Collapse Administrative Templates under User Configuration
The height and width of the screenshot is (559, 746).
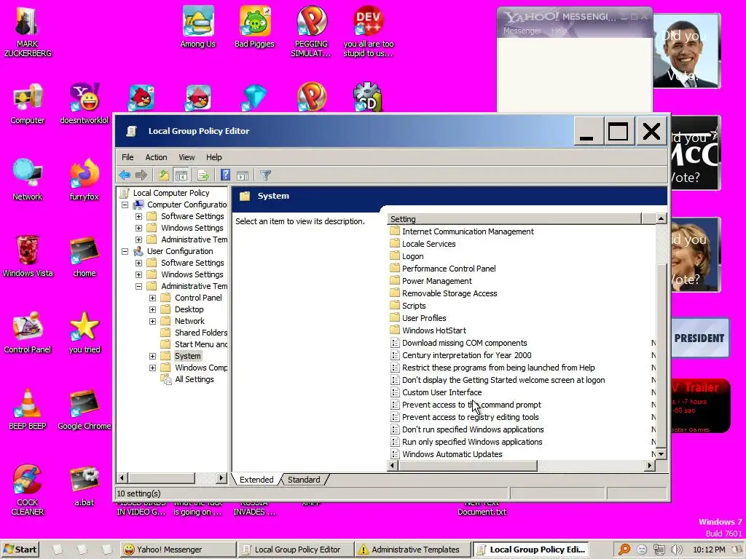point(138,286)
